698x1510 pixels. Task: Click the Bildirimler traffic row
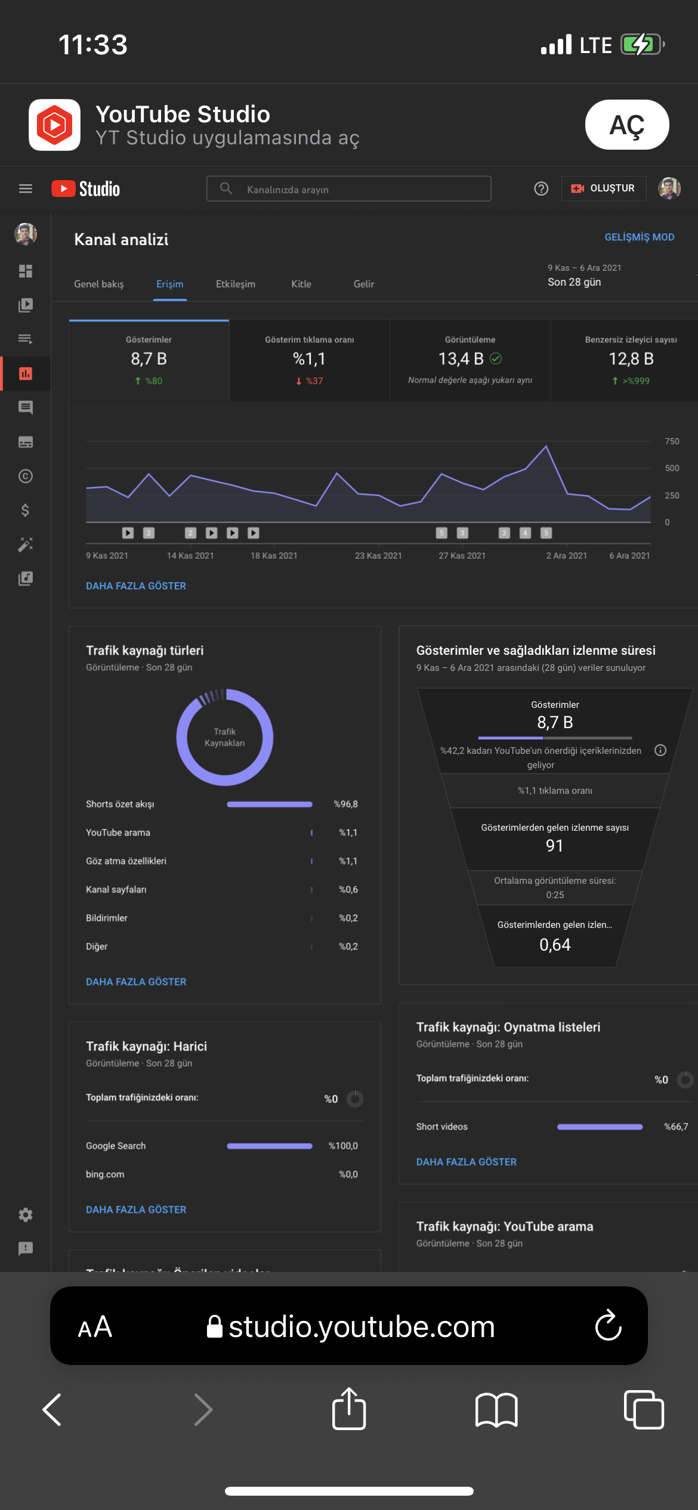(x=222, y=918)
